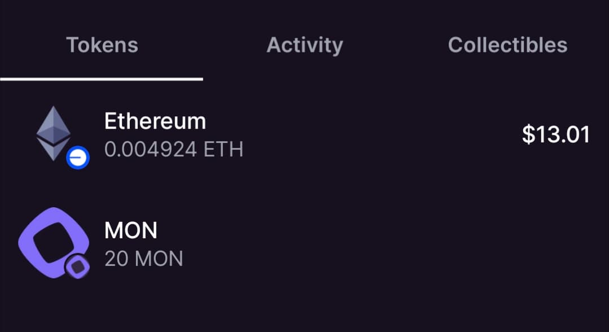
Task: Go to the Collectibles tab
Action: click(507, 45)
